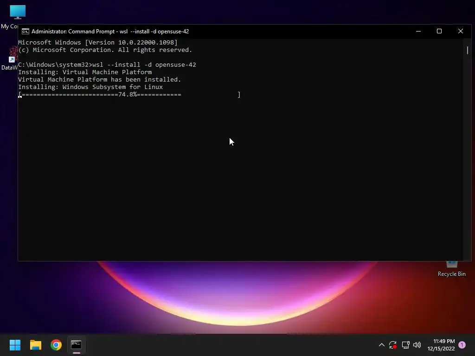Select the Command Prompt taskbar icon
Image resolution: width=475 pixels, height=356 pixels.
tap(77, 345)
